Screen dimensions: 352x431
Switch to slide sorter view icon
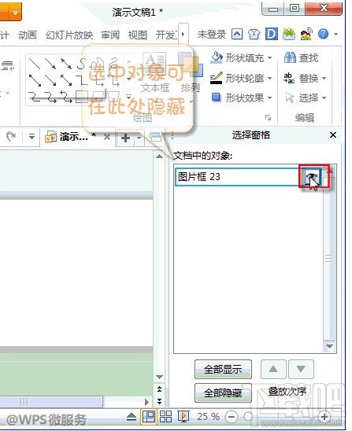[165, 417]
